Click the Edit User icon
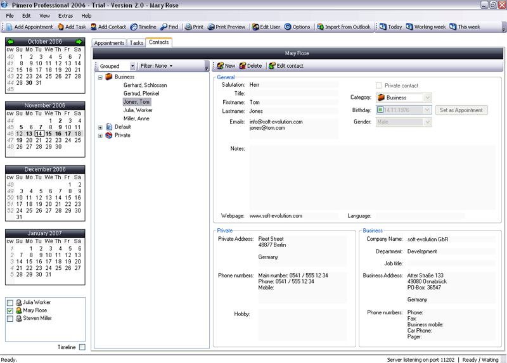The image size is (507, 363). click(x=255, y=27)
